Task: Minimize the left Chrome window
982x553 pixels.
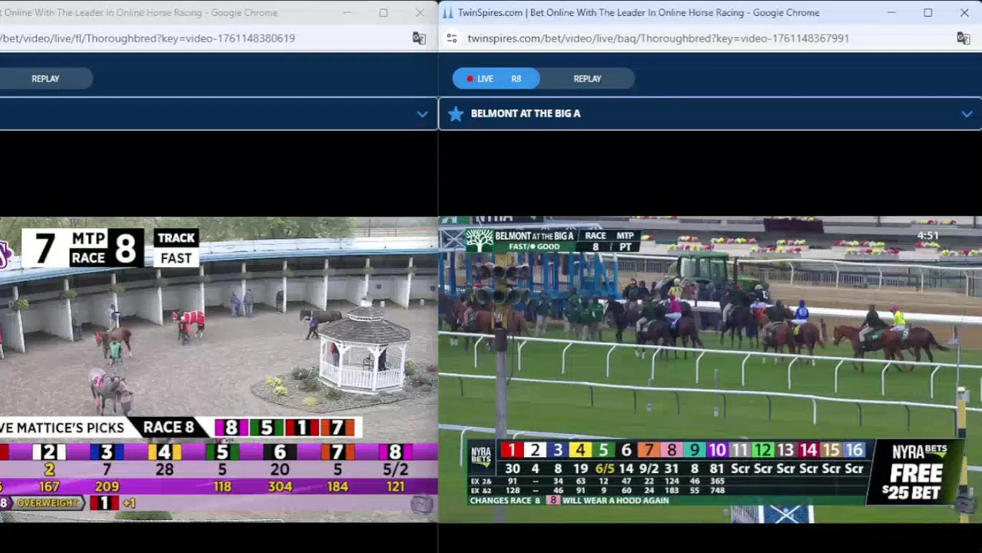Action: (347, 12)
